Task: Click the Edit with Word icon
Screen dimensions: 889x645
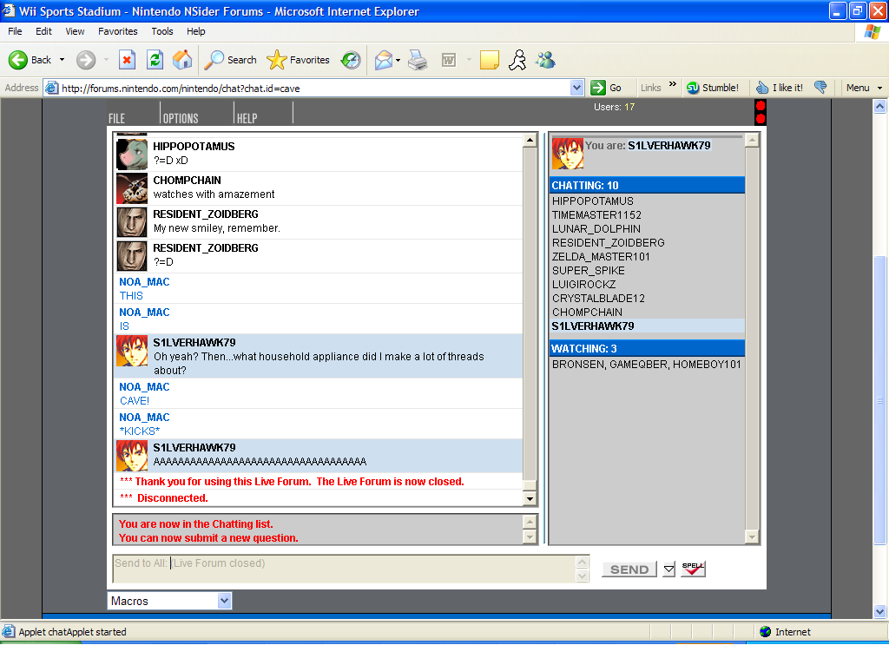Action: (x=449, y=60)
